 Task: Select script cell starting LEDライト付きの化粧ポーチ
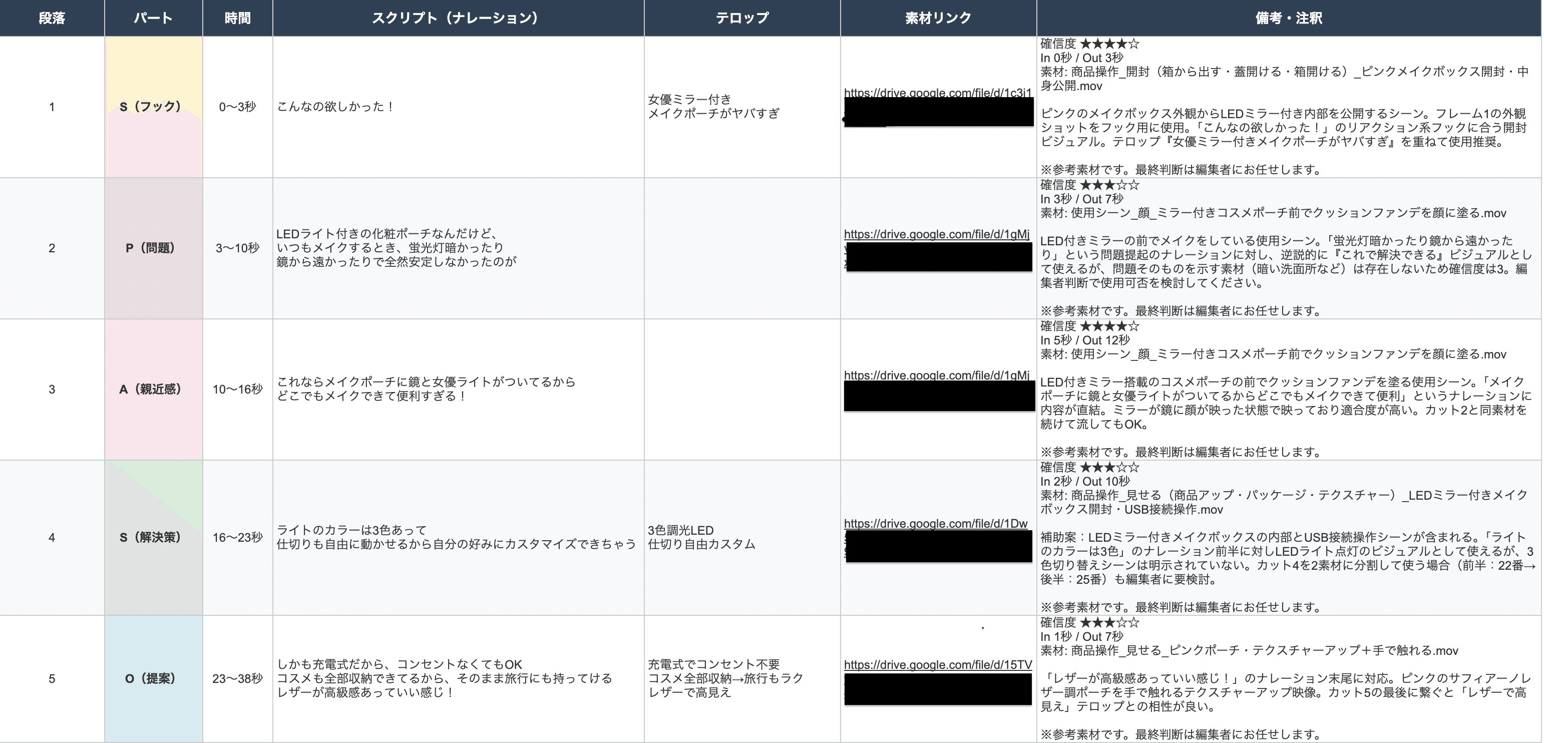click(459, 248)
